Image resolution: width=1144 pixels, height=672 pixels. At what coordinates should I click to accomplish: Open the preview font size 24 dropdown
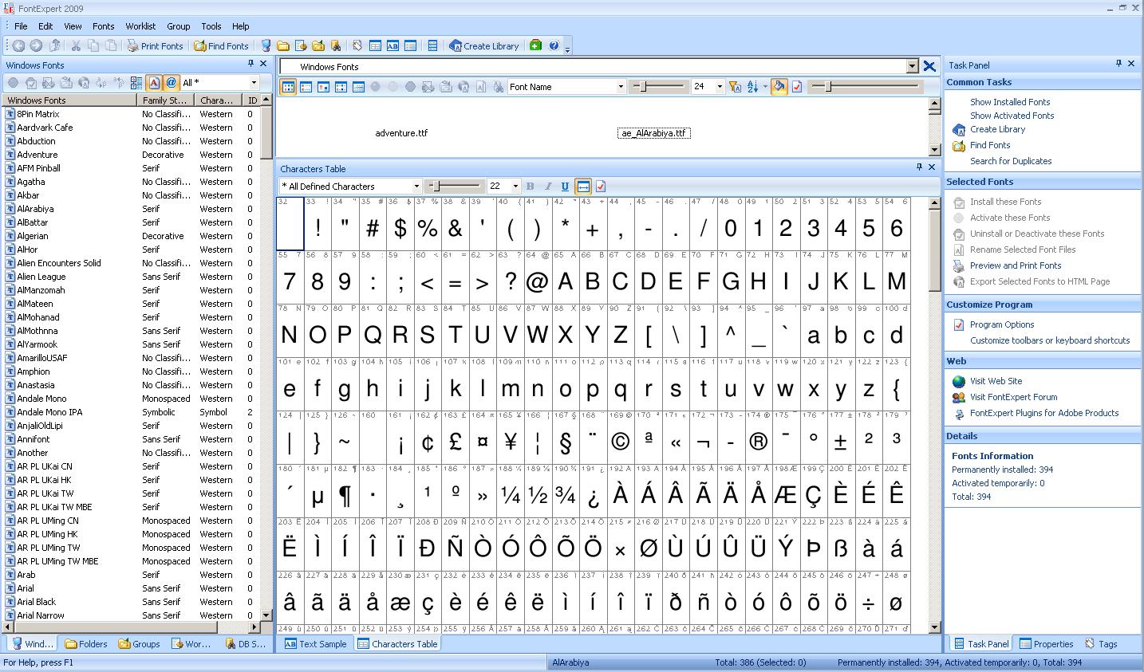[x=720, y=87]
